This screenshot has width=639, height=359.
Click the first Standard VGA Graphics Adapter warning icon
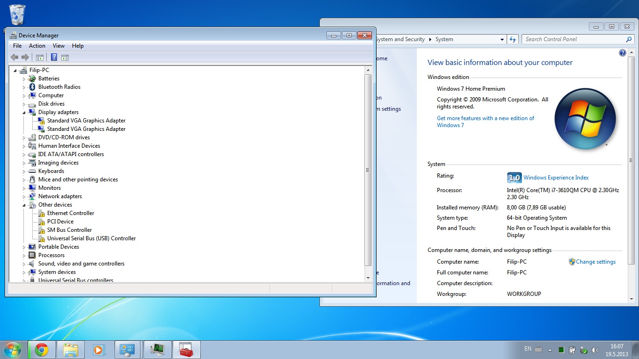(x=42, y=121)
